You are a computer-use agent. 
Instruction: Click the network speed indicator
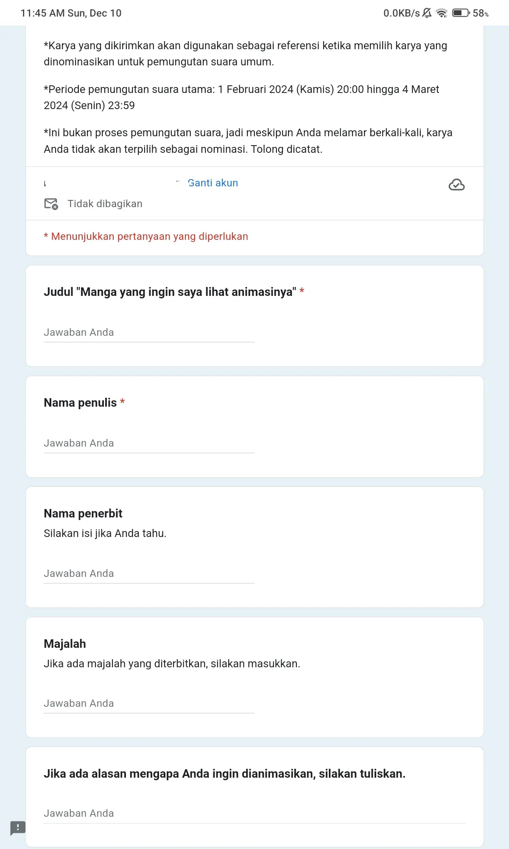(x=401, y=13)
